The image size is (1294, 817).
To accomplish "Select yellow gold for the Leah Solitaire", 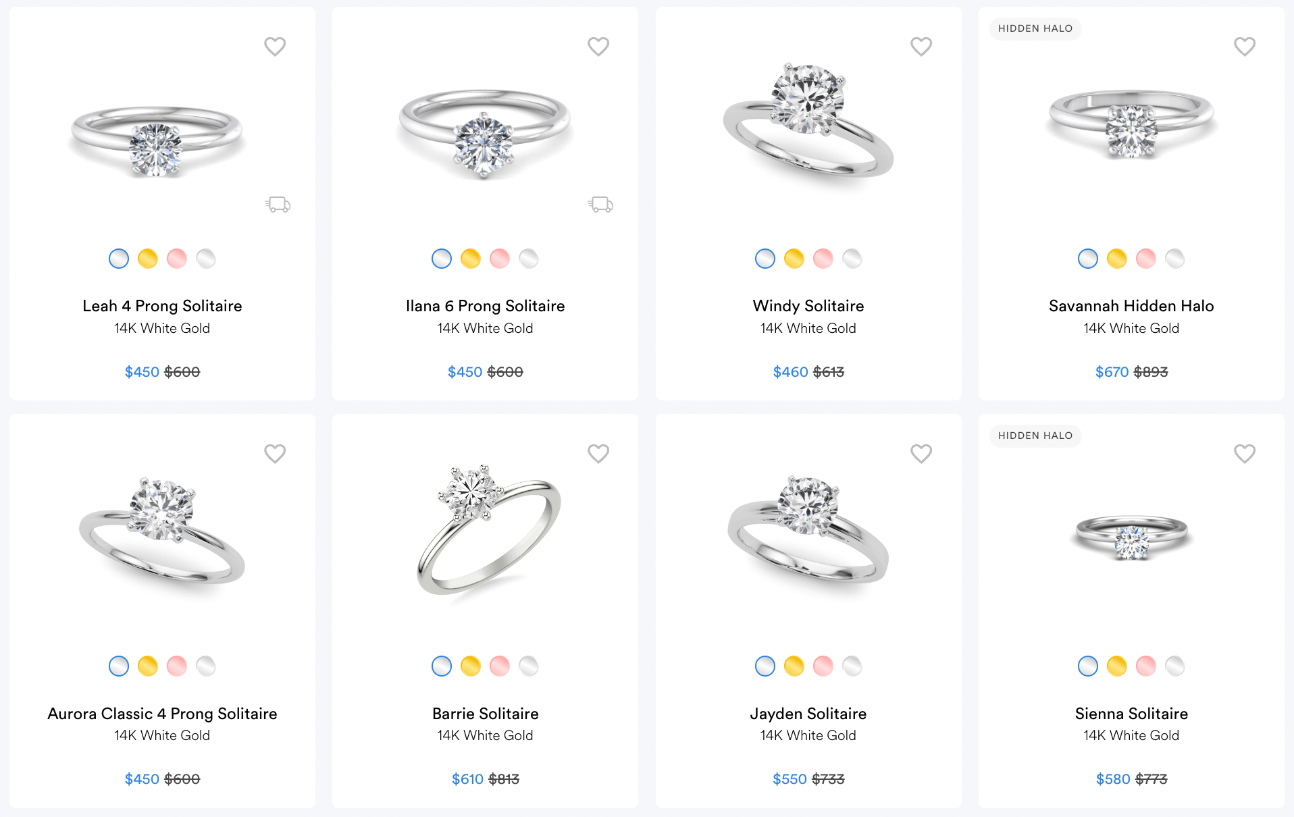I will pyautogui.click(x=147, y=258).
